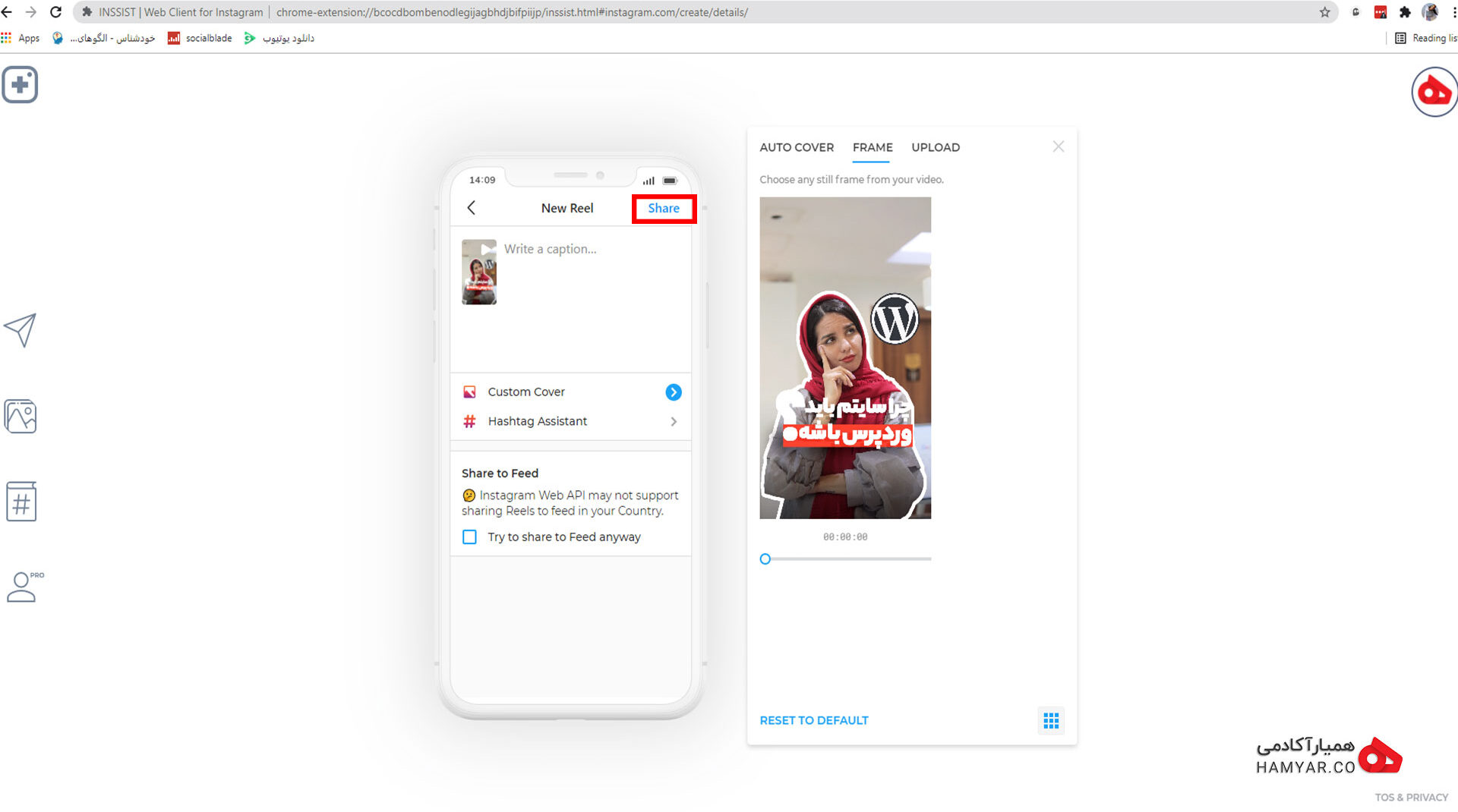Click the red Hamyar logo top-right
The image size is (1458, 812).
tap(1434, 92)
